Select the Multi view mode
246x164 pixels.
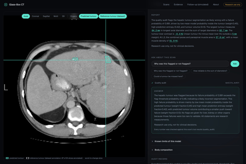pos(56,16)
